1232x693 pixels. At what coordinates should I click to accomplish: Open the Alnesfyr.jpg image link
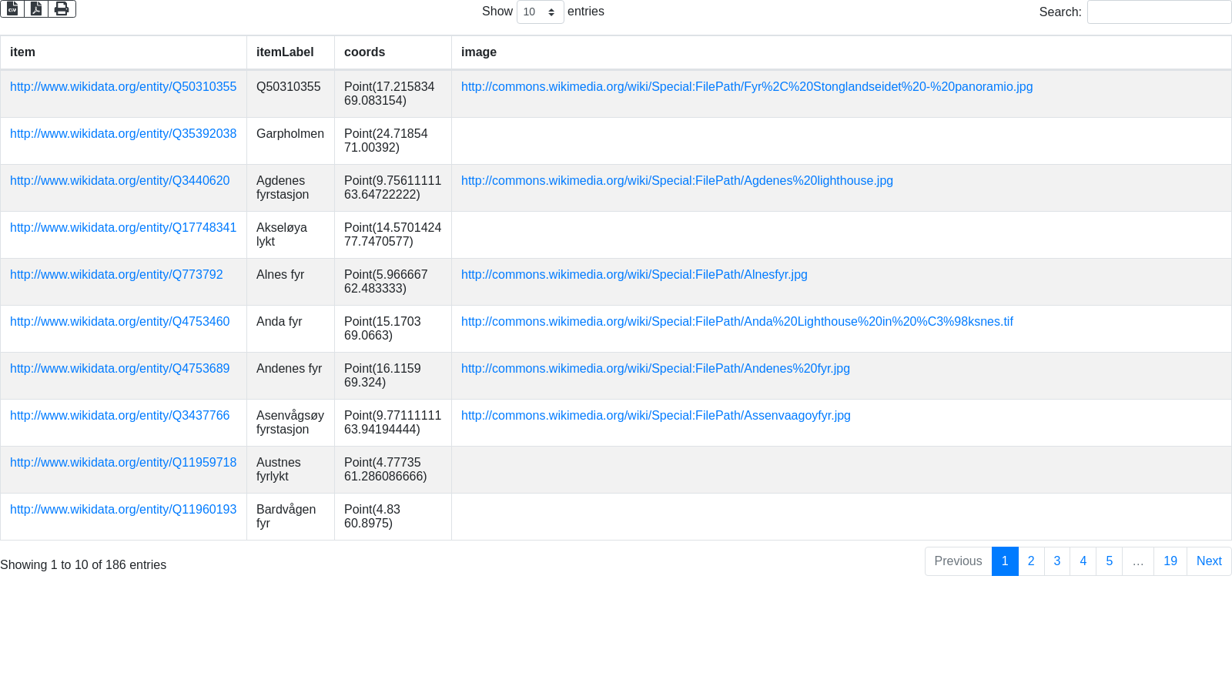(634, 275)
